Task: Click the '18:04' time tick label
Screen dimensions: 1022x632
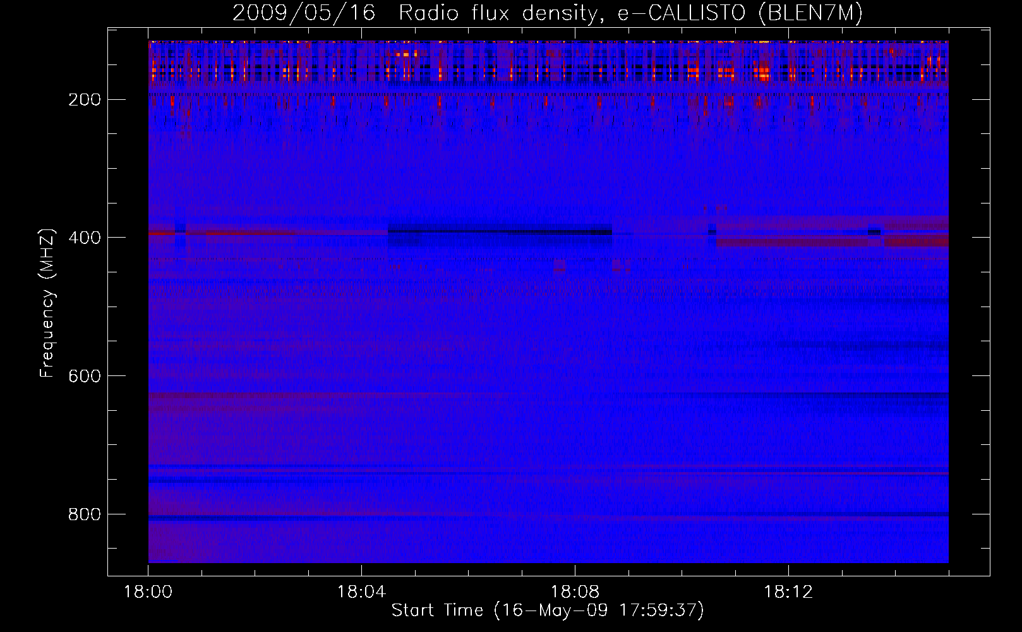Action: (361, 592)
